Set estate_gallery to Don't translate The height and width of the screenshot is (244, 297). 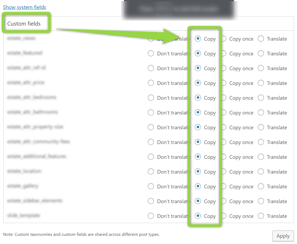151,186
